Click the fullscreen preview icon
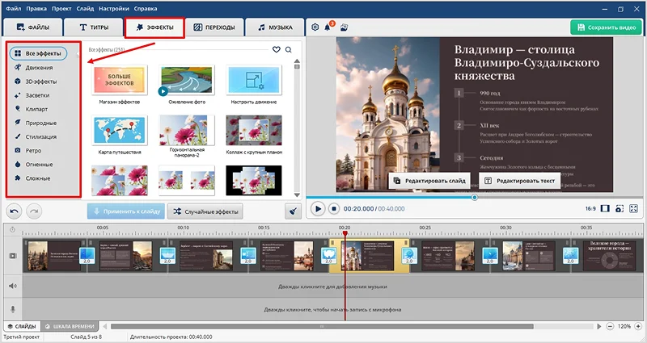 (632, 208)
